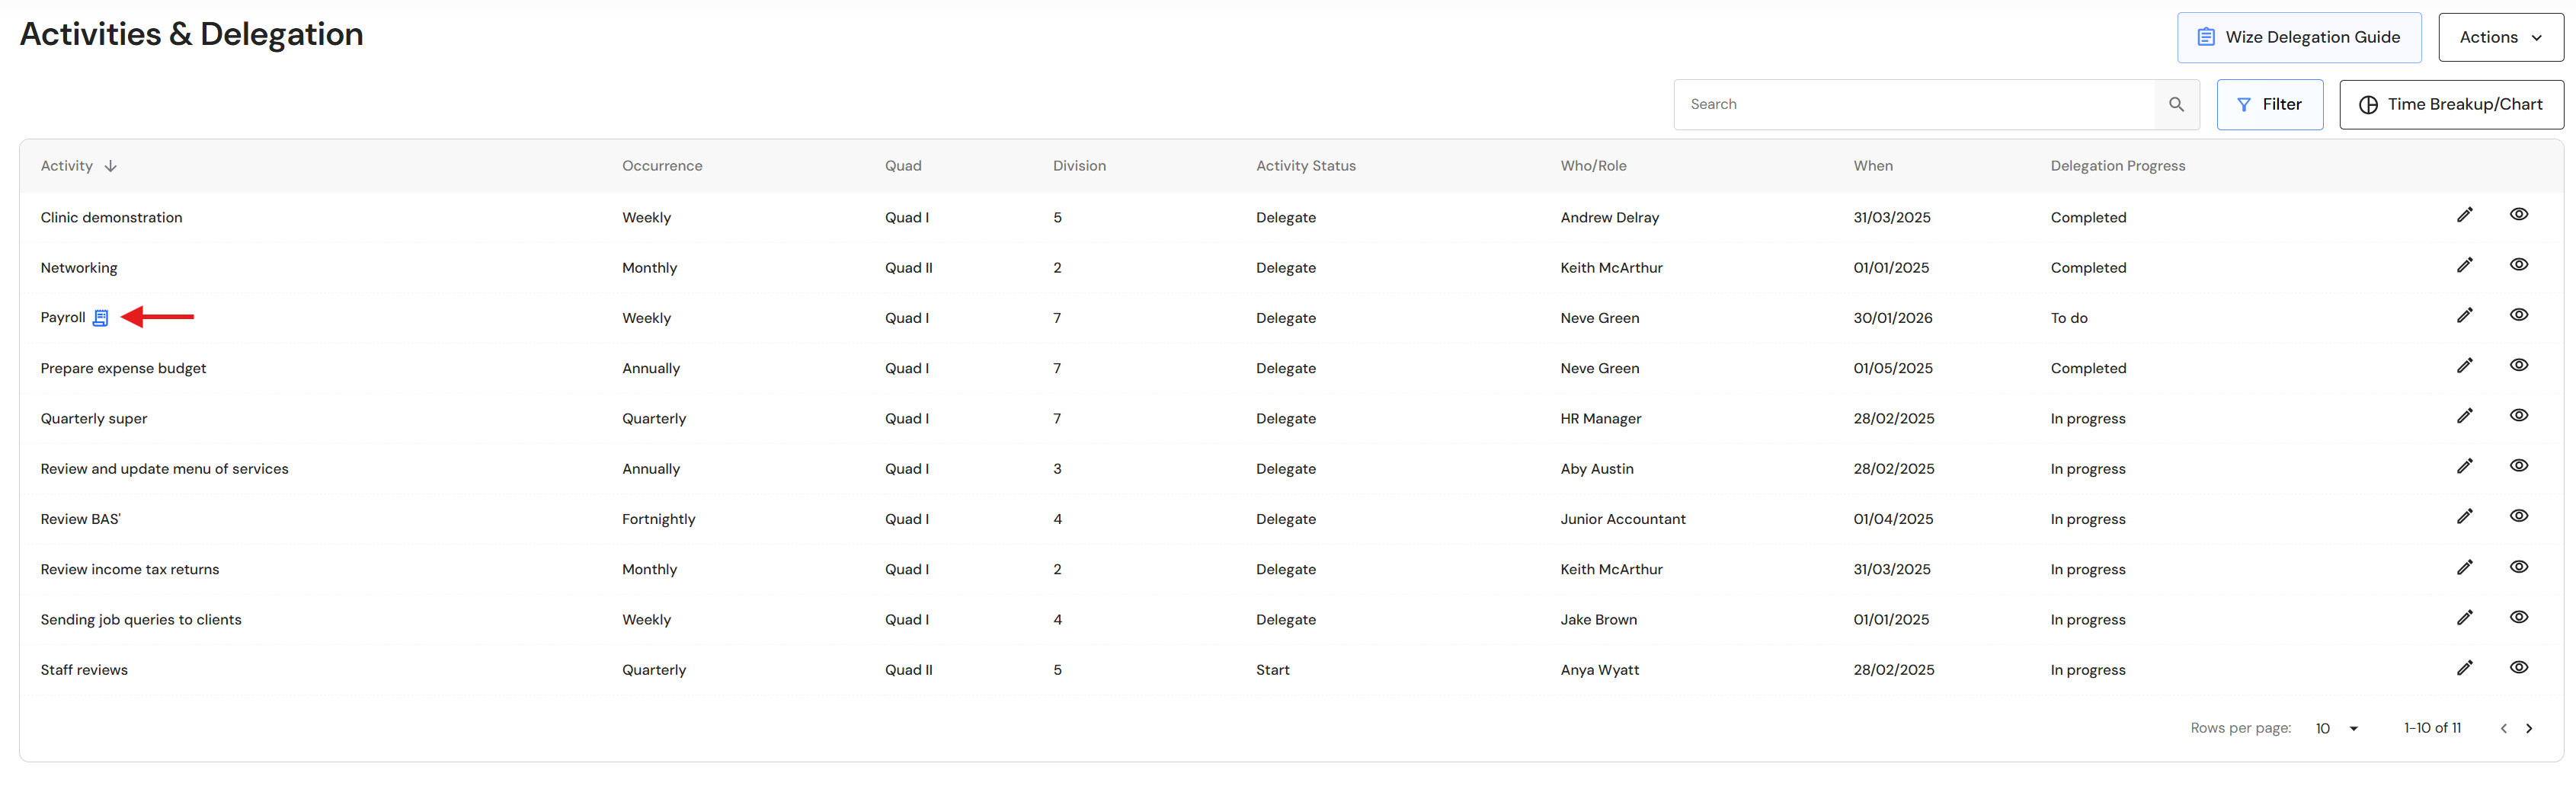Click the document icon next to Payroll
Image resolution: width=2576 pixels, height=789 pixels.
[x=100, y=318]
